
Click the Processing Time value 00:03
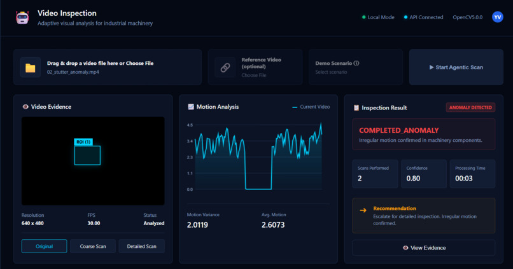[463, 178]
